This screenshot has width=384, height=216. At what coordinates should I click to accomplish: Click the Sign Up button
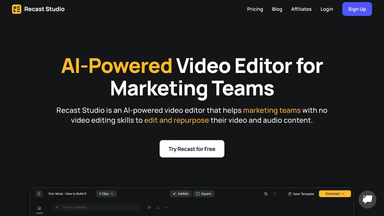[x=357, y=9]
